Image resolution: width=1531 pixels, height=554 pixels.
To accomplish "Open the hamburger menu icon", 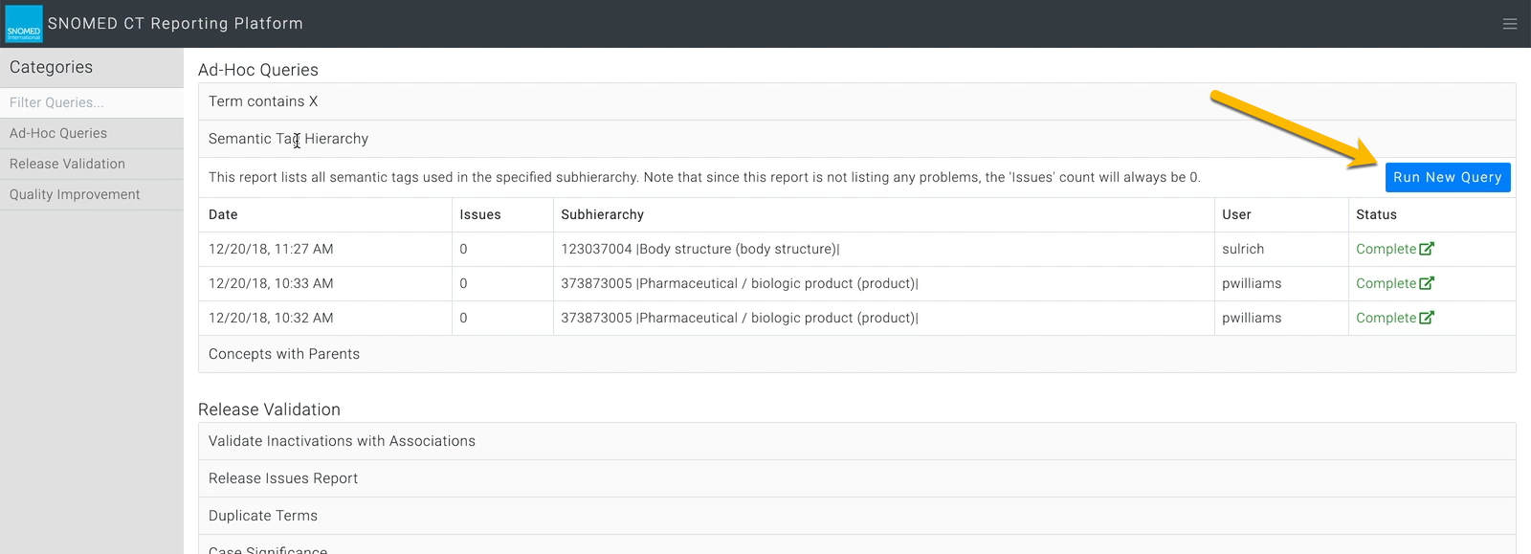I will pos(1510,24).
